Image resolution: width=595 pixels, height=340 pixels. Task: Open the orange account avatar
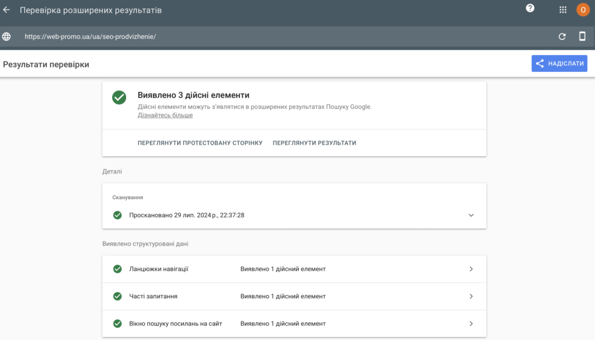pos(582,10)
